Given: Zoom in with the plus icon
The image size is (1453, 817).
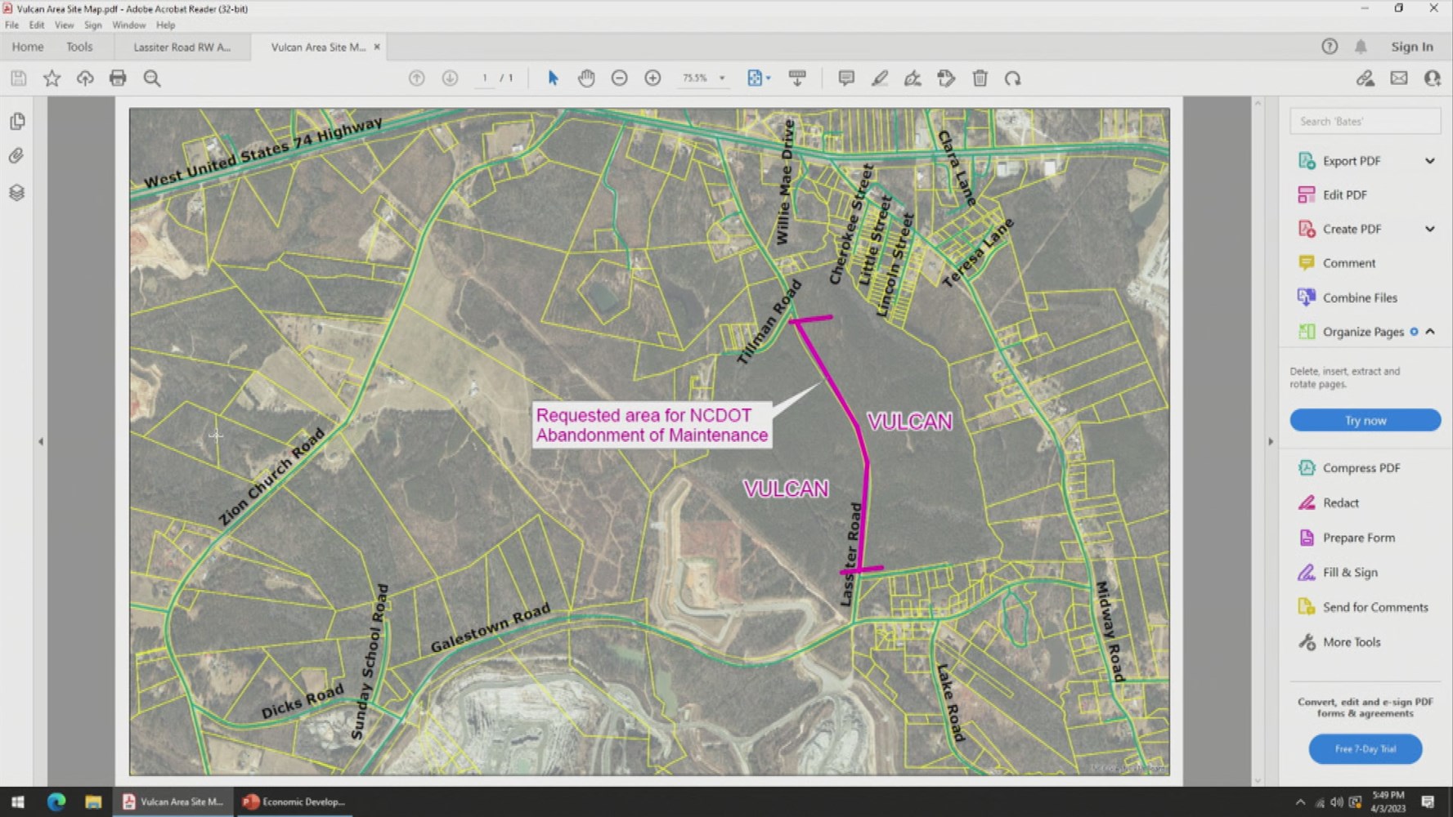Looking at the screenshot, I should (x=653, y=78).
